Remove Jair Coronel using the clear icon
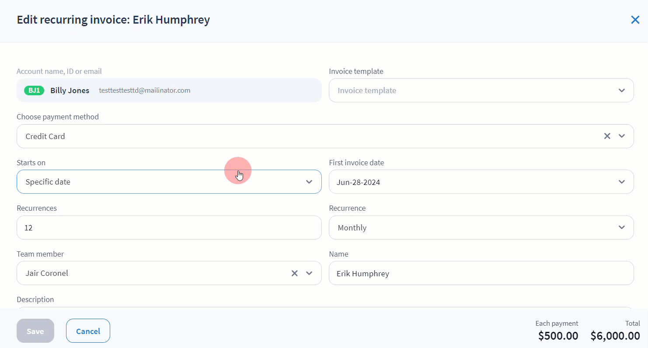Image resolution: width=648 pixels, height=348 pixels. tap(294, 273)
